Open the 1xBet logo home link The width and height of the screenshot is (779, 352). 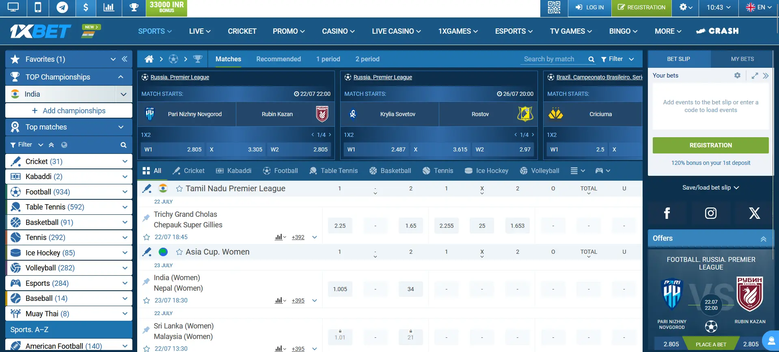[x=40, y=31]
